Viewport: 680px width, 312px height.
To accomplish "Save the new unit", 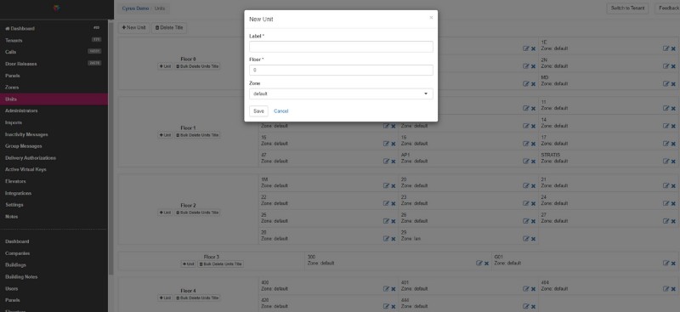I will pyautogui.click(x=258, y=111).
